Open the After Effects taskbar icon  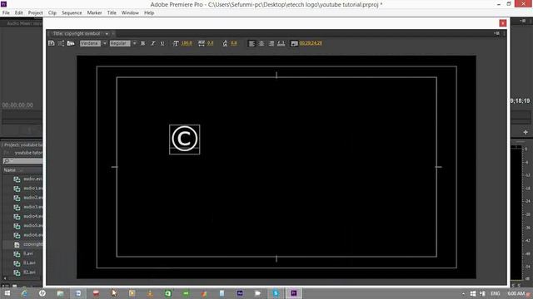240,293
